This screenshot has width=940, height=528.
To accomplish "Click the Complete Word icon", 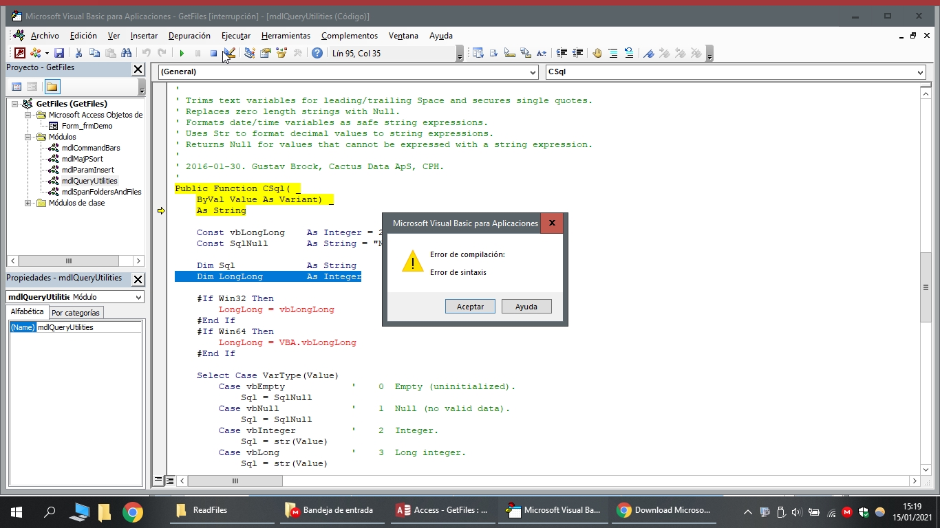I will pos(542,53).
